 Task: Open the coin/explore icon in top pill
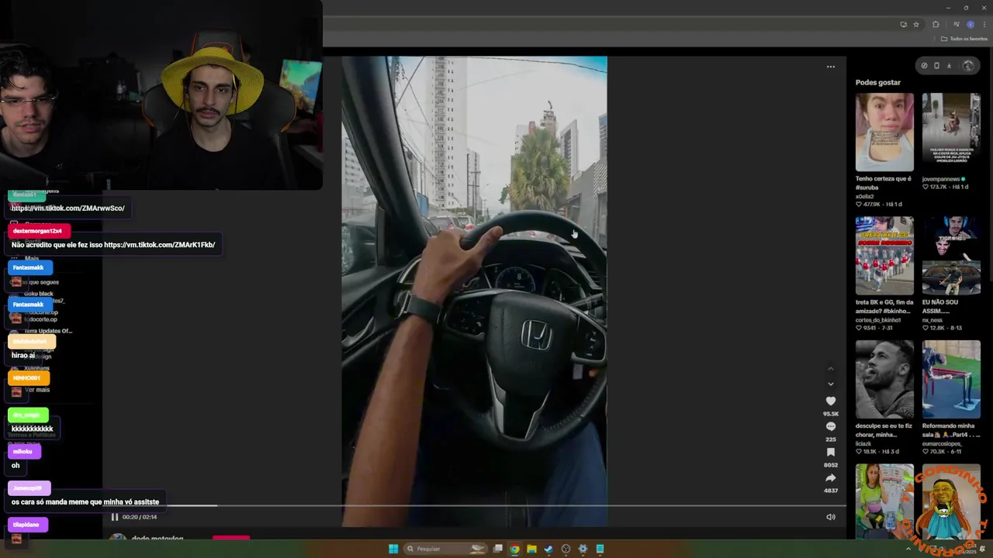point(924,66)
